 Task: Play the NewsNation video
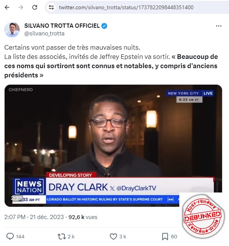113,146
